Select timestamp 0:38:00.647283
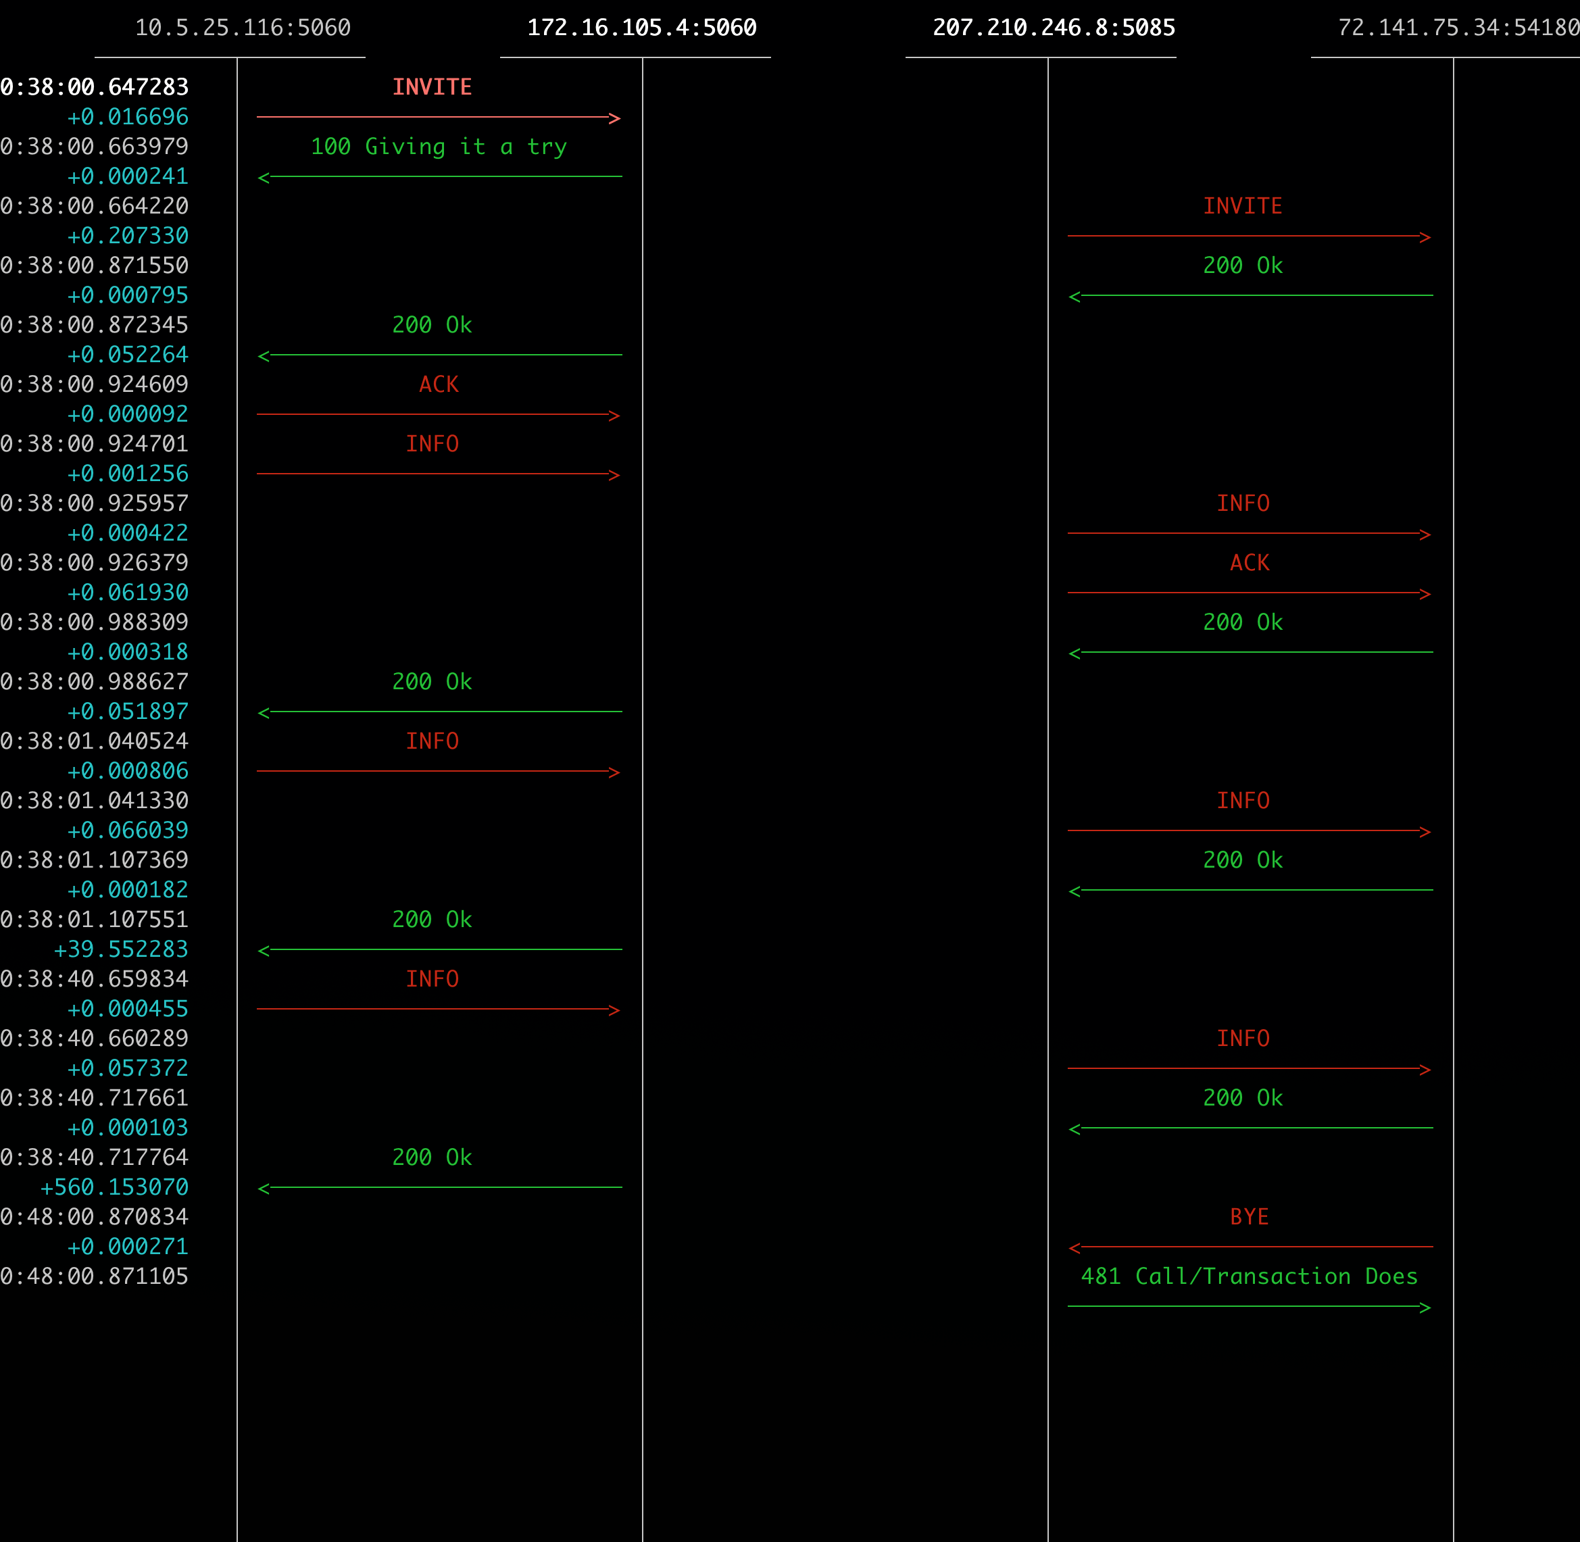Screen dimensions: 1580x1542 pyautogui.click(x=95, y=87)
